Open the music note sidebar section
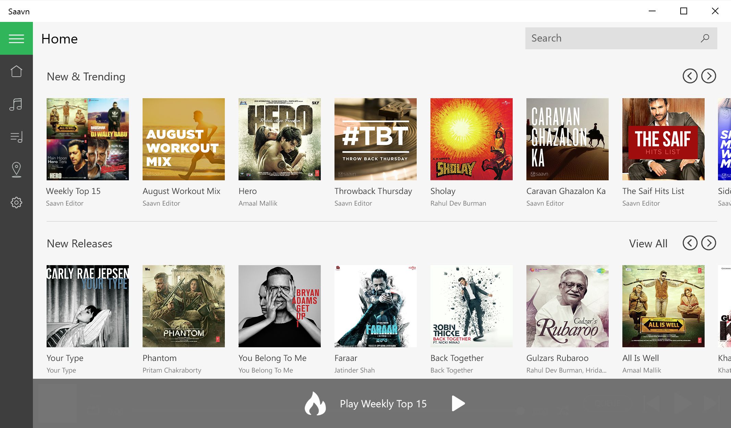This screenshot has width=731, height=428. pos(16,104)
